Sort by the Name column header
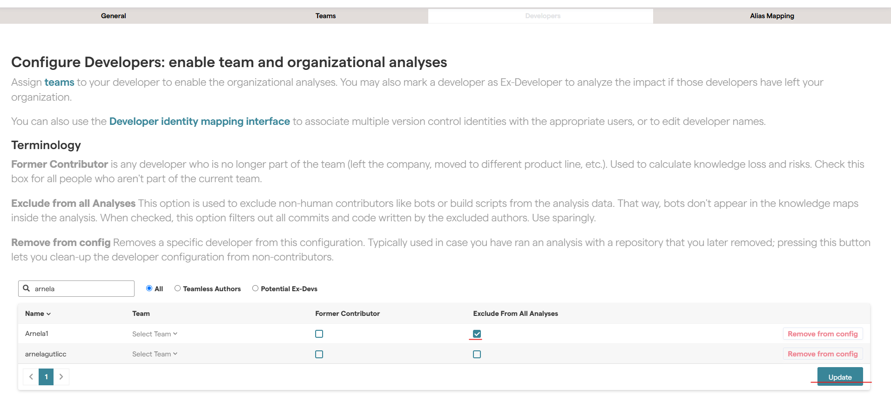 tap(38, 314)
